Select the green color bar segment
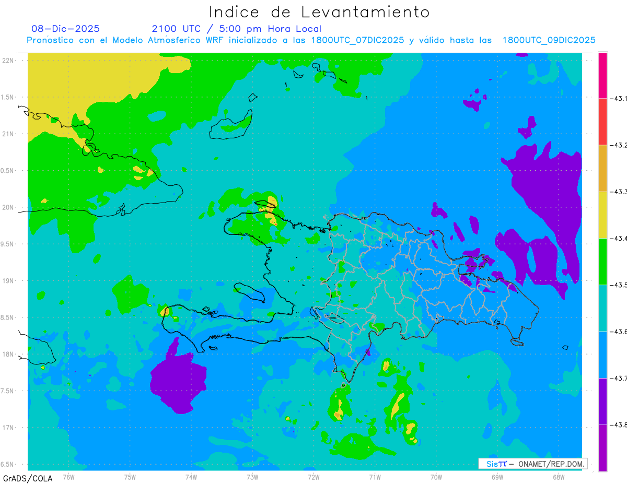This screenshot has width=627, height=484. tap(602, 261)
